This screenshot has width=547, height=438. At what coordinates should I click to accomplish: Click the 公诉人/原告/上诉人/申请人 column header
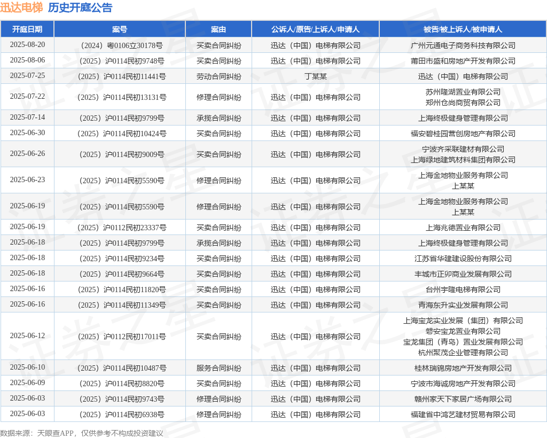coord(315,29)
